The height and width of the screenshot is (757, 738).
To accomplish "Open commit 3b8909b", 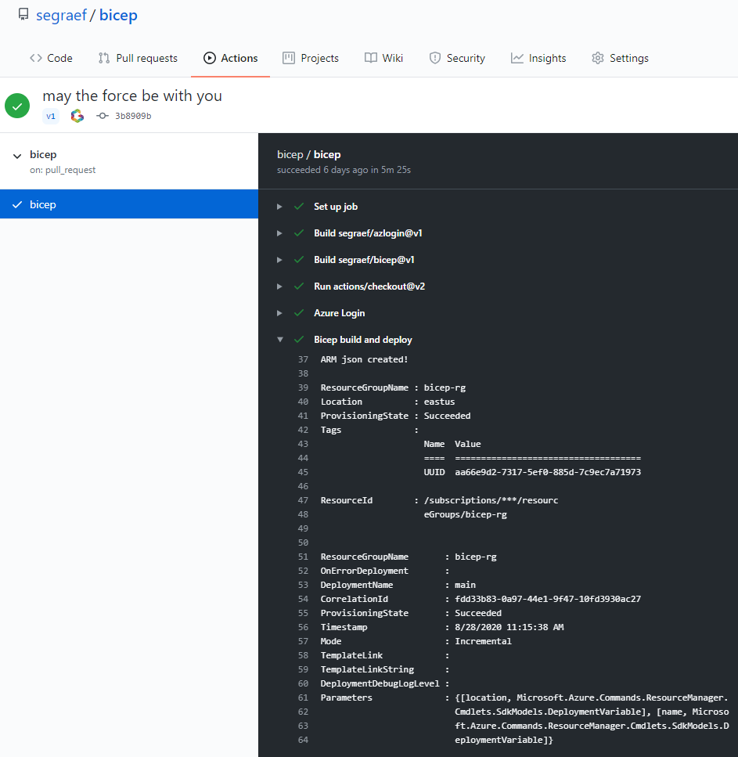I will [x=133, y=116].
